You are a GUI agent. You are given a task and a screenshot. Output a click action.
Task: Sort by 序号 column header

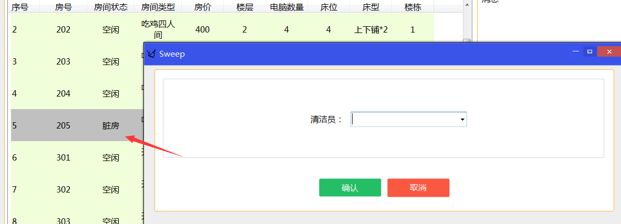[20, 7]
